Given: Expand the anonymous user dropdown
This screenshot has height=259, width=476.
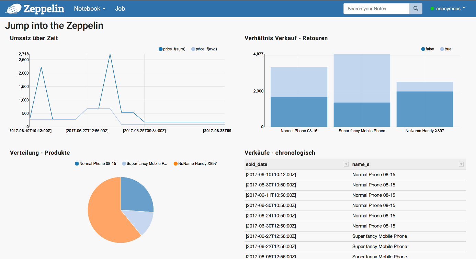Looking at the screenshot, I should 451,9.
